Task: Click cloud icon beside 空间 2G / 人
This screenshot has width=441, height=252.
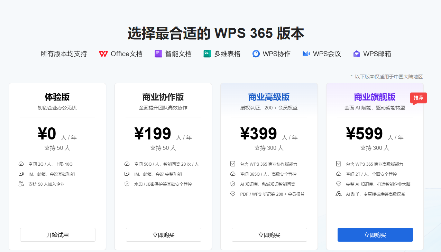Action: click(x=21, y=164)
